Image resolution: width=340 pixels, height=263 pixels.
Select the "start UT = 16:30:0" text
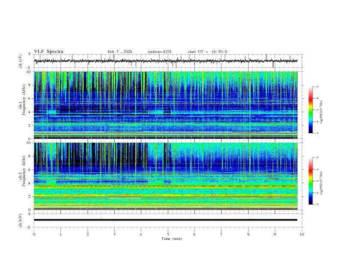207,52
